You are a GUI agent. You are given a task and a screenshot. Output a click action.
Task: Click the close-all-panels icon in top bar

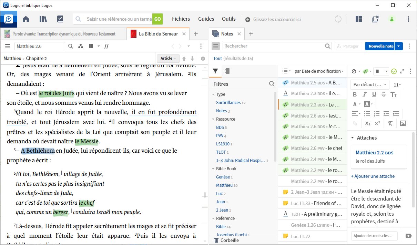pyautogui.click(x=375, y=19)
